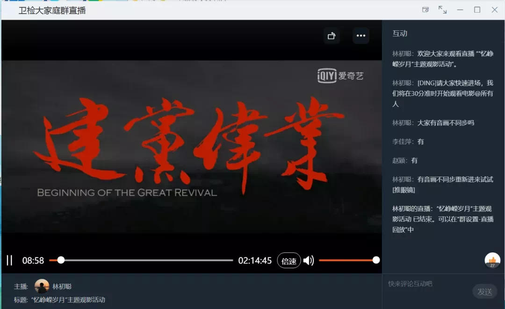This screenshot has width=505, height=309.
Task: Click the thumbs-up like button
Action: click(x=492, y=260)
